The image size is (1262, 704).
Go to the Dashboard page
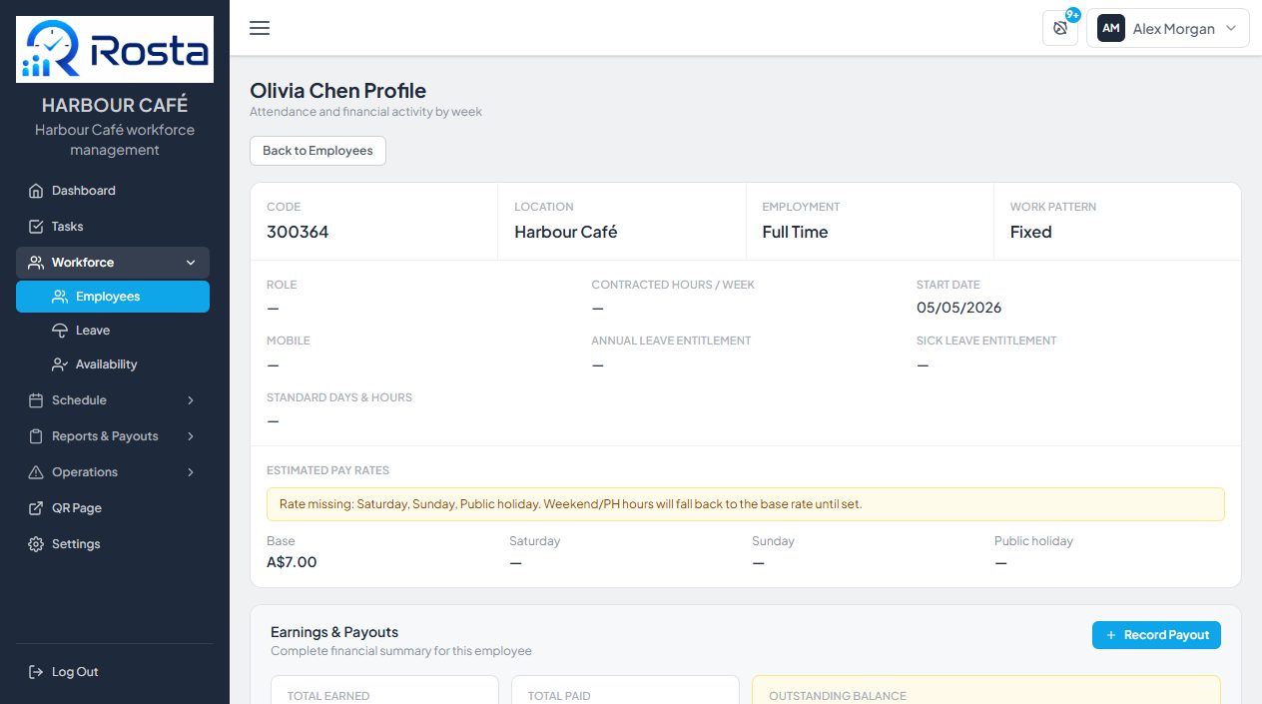click(x=113, y=191)
